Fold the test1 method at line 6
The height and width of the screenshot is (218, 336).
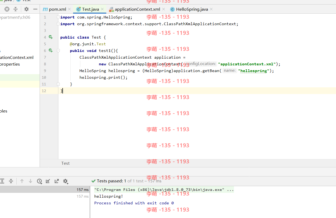[58, 51]
